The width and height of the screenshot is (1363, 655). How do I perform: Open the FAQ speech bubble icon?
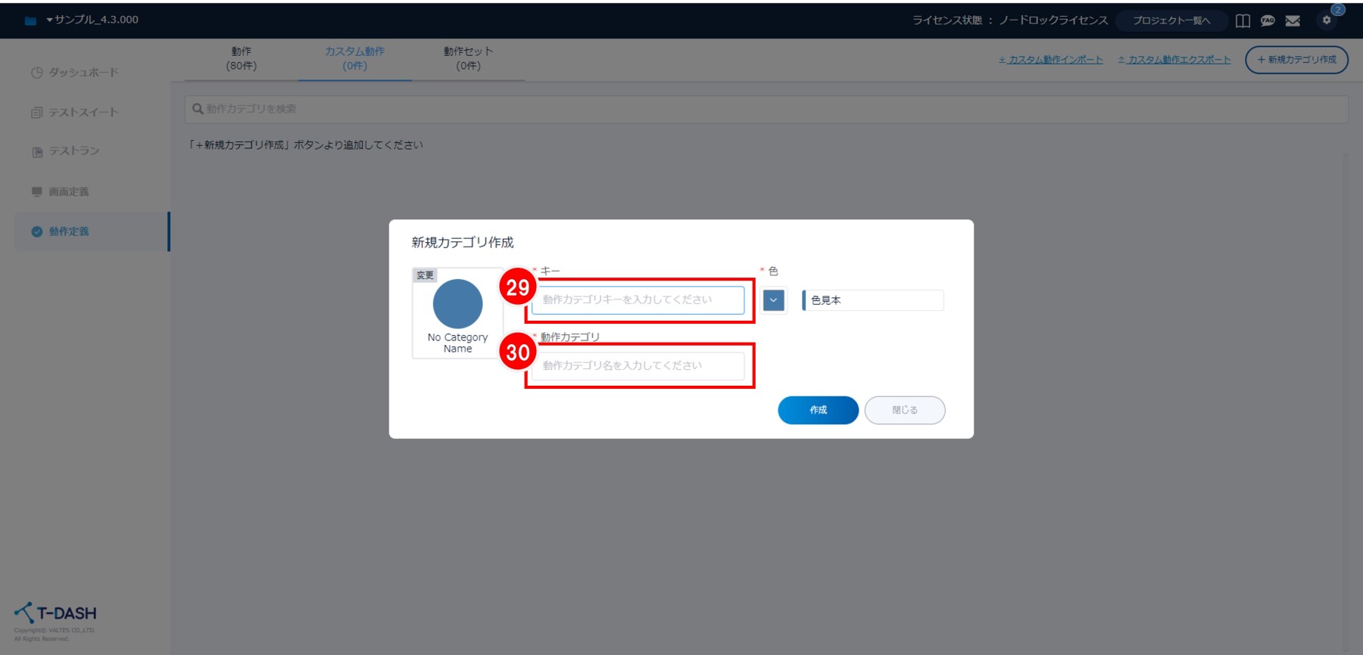point(1268,20)
